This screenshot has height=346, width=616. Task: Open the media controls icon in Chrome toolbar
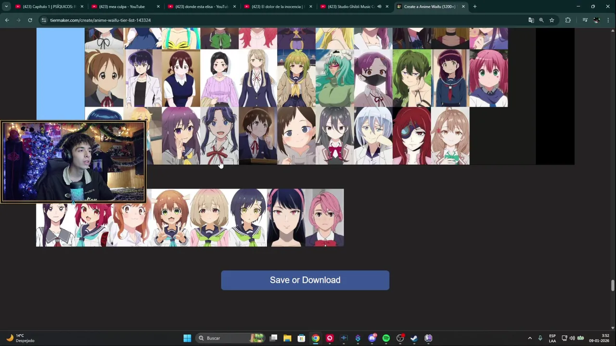(x=585, y=20)
